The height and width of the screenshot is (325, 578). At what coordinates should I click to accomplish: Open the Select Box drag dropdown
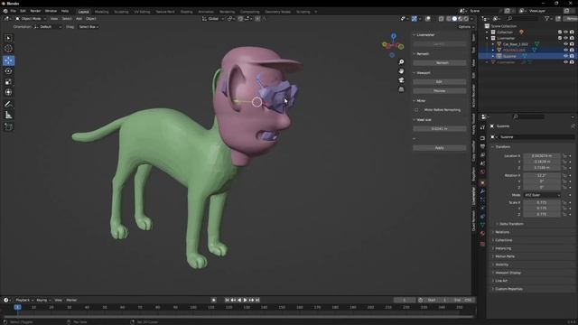(89, 27)
